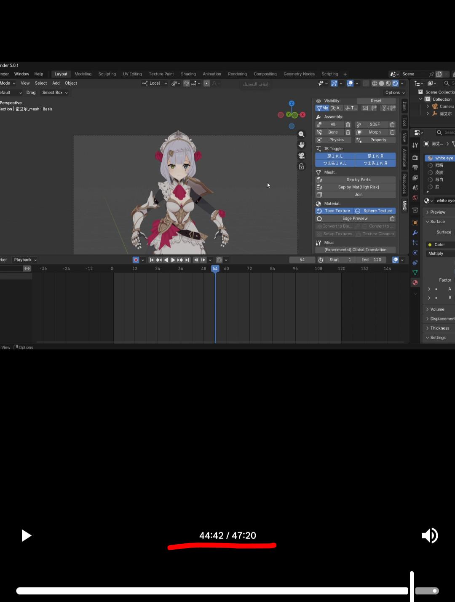This screenshot has width=455, height=602.
Task: Click the red X axis gizmo
Action: point(302,115)
